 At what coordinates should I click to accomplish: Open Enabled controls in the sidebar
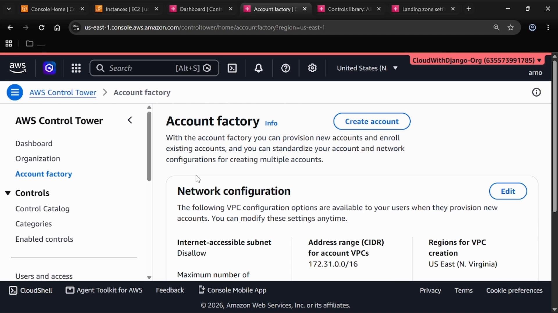tap(44, 239)
